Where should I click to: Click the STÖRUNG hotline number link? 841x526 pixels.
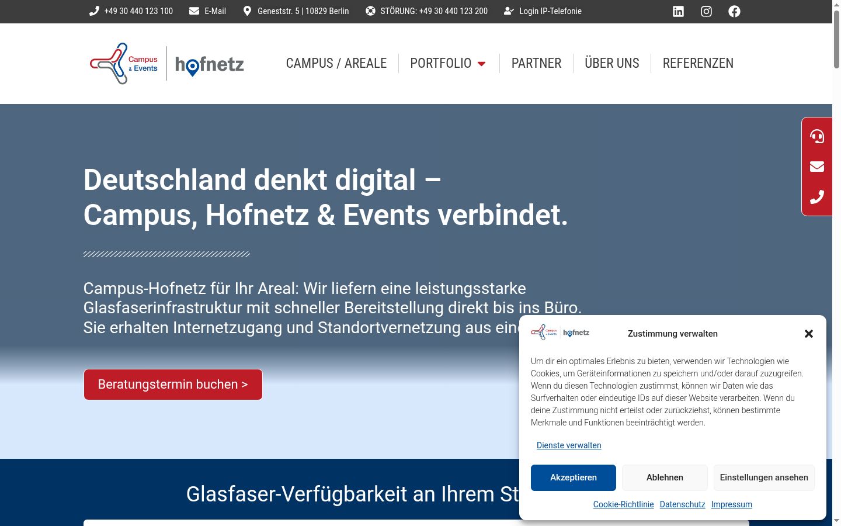434,11
